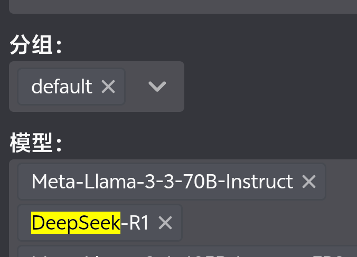Click the input field above 分组

tap(183, 6)
